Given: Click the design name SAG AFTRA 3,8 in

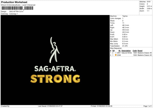Looking at the screenshot, I should tap(16, 11).
